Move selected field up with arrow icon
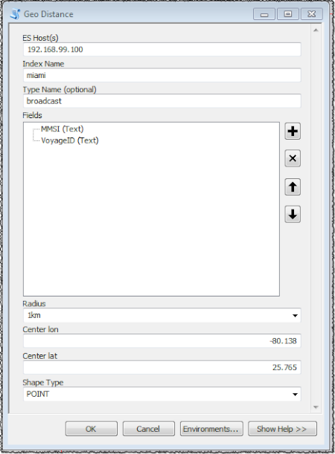The width and height of the screenshot is (335, 454). click(x=293, y=187)
